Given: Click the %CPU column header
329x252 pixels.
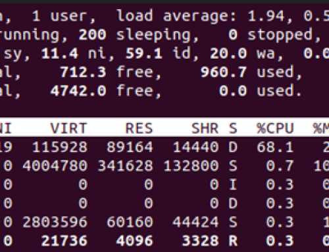Looking at the screenshot, I should point(275,128).
